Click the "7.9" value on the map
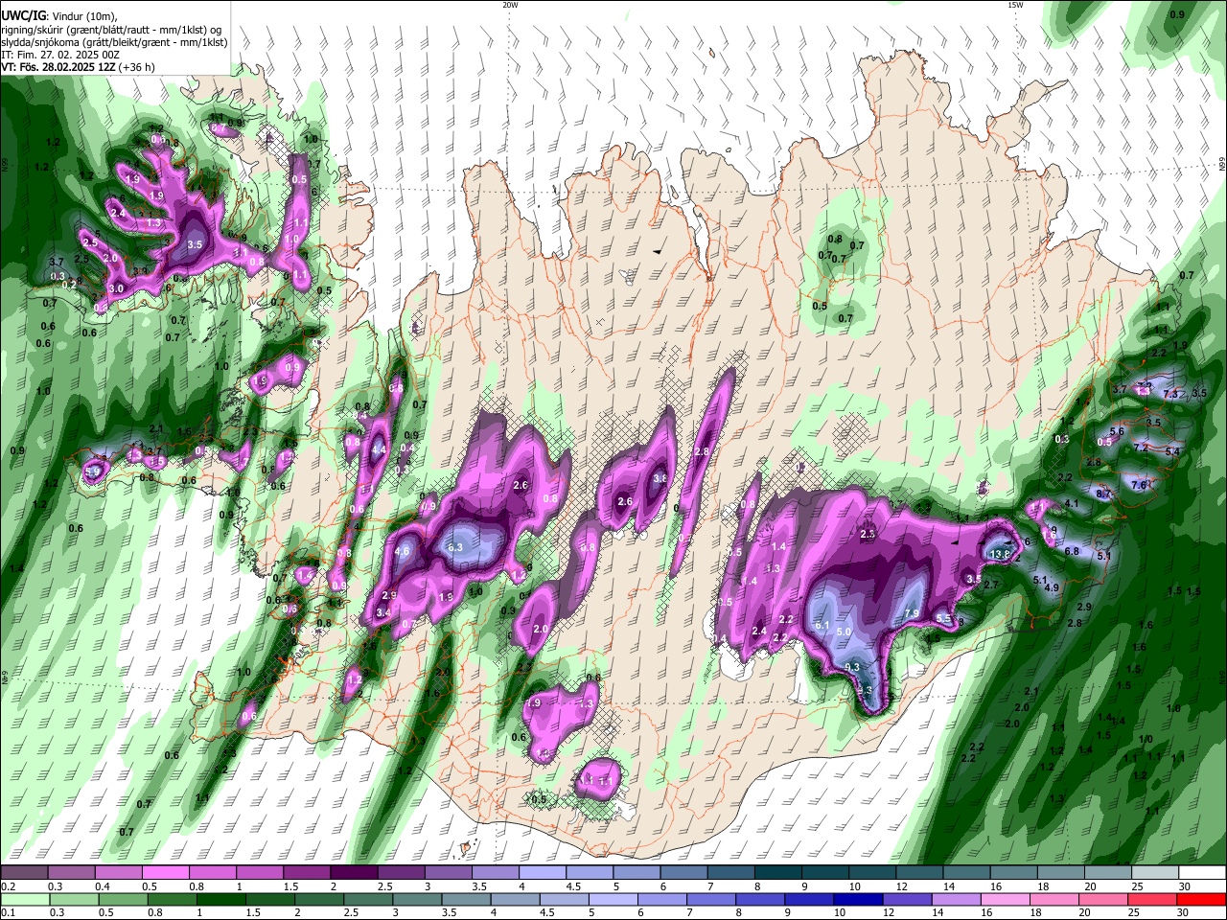This screenshot has height=920, width=1227. (x=912, y=614)
